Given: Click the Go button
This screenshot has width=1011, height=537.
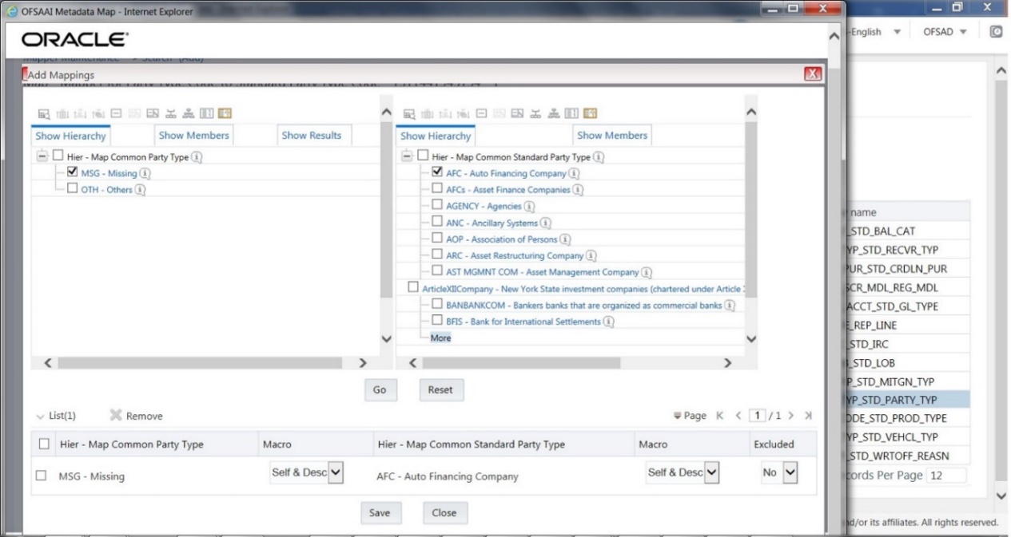Looking at the screenshot, I should point(380,390).
